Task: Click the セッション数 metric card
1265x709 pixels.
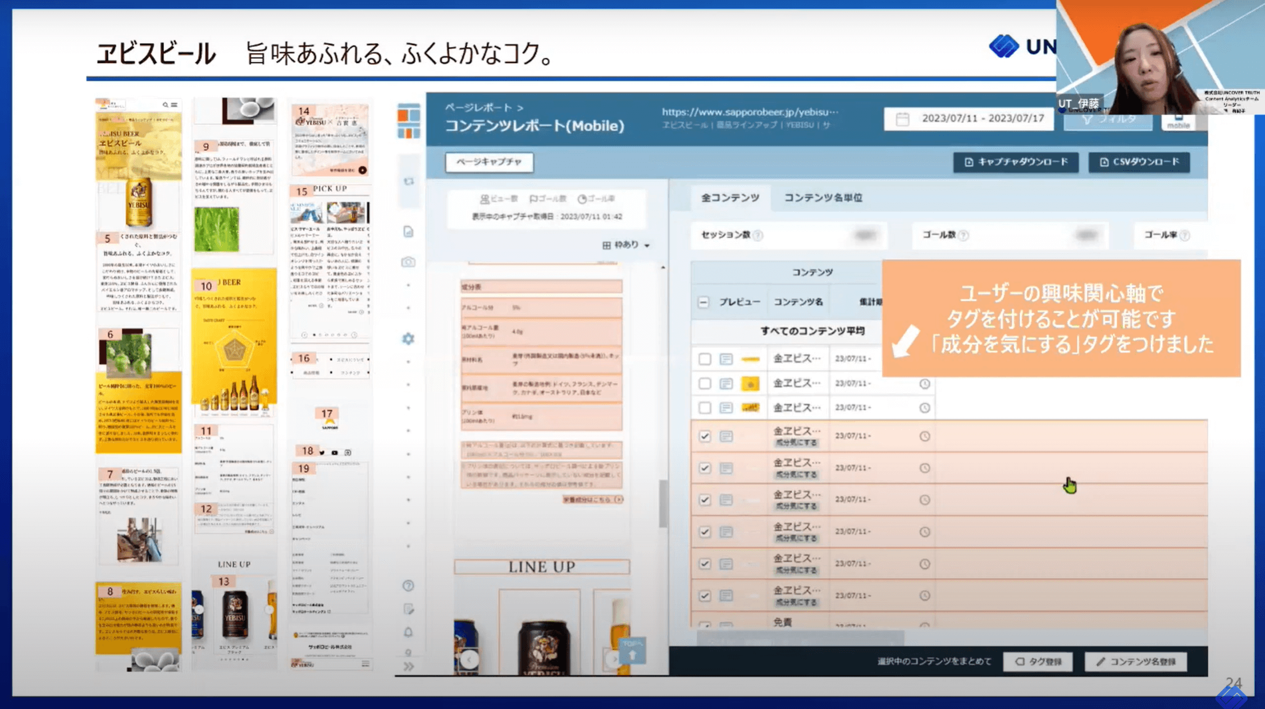Action: pyautogui.click(x=790, y=235)
